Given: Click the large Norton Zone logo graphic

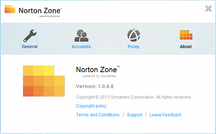Looking at the screenshot, I should click(x=44, y=81).
